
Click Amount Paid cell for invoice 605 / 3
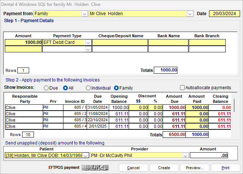197,120
